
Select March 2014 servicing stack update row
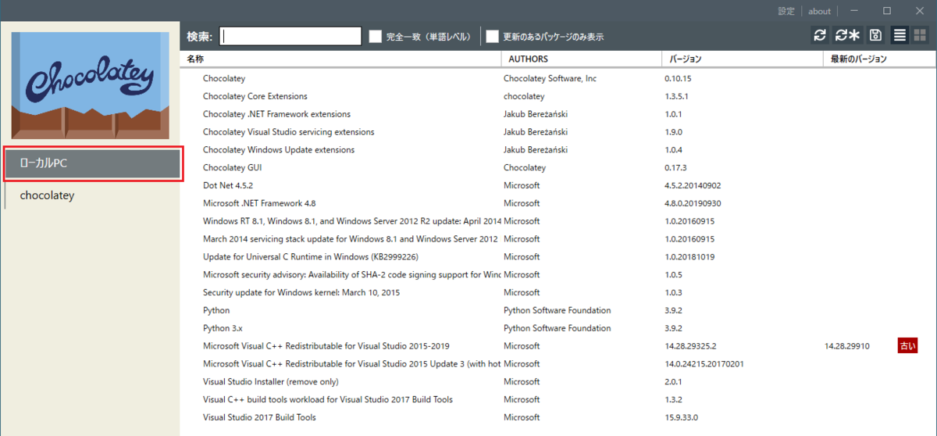point(558,238)
